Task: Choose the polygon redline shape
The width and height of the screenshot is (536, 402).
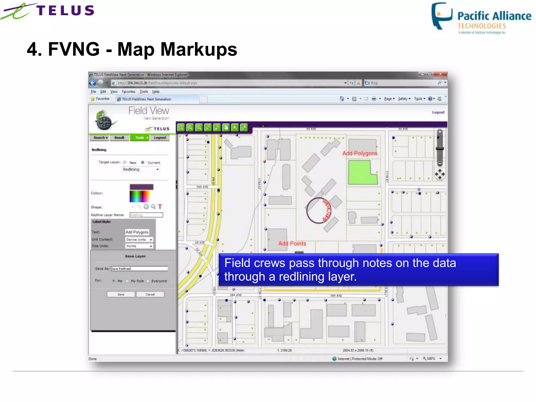Action: coord(153,207)
